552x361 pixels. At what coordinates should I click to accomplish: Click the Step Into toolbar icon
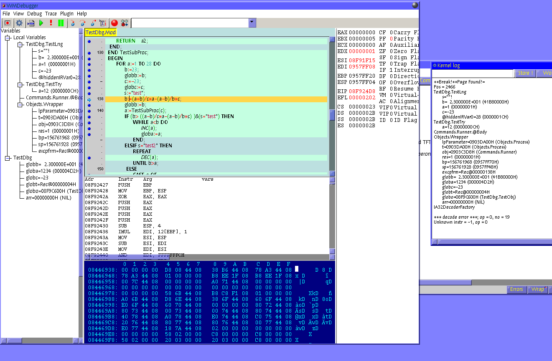(x=73, y=23)
